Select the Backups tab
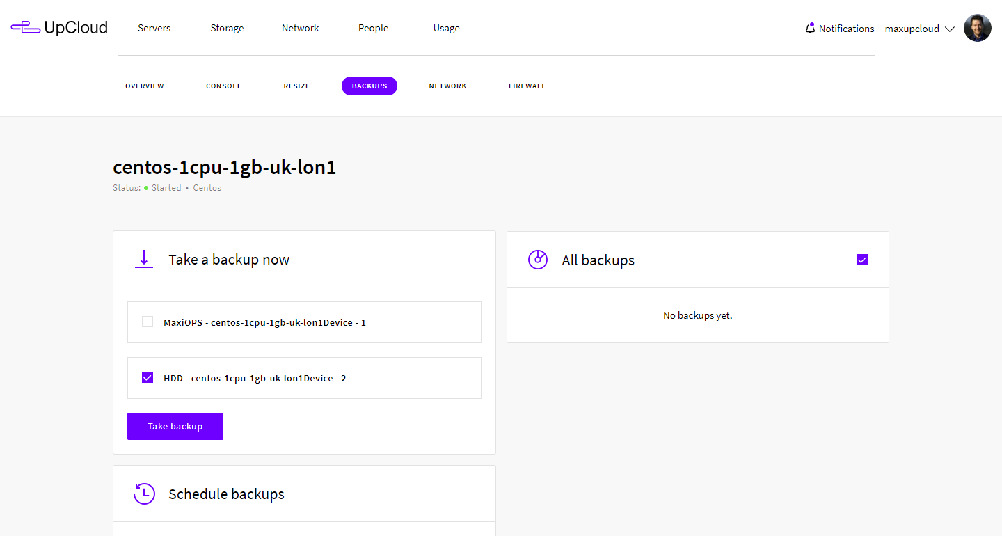The width and height of the screenshot is (1002, 536). [369, 86]
